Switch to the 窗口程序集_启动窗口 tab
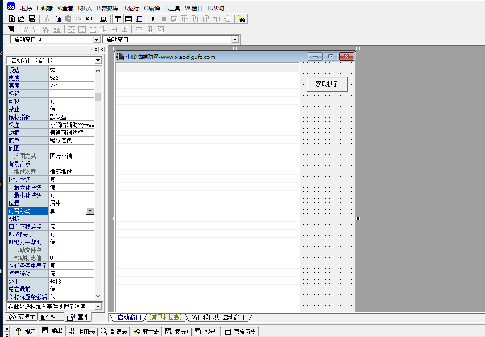 pos(219,317)
